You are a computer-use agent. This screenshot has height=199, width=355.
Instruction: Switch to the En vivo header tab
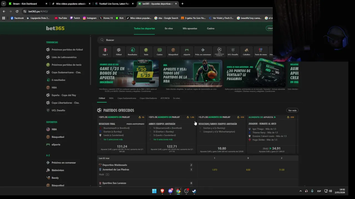click(169, 28)
